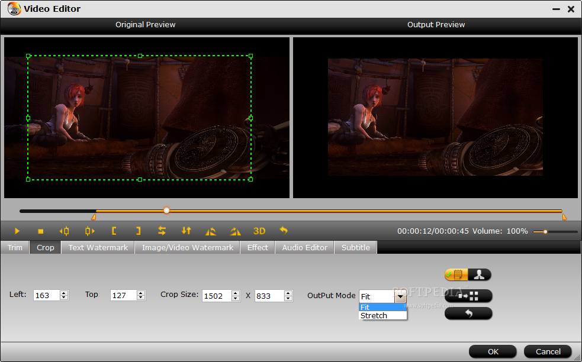Image resolution: width=582 pixels, height=362 pixels.
Task: Switch to advanced mode person toggle
Action: point(479,275)
